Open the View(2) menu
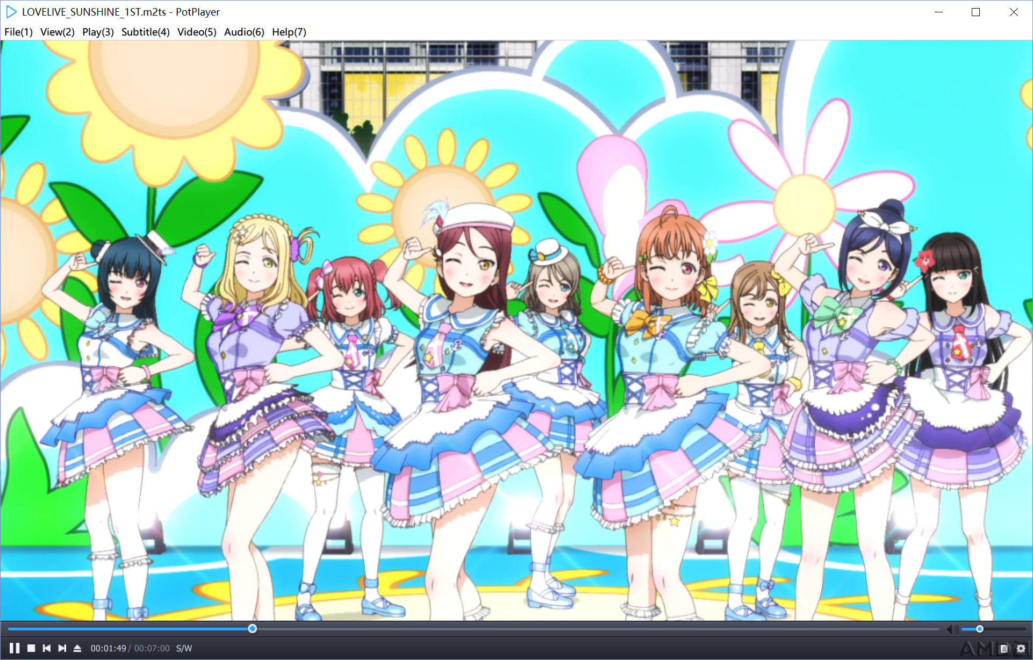This screenshot has height=660, width=1033. [58, 32]
